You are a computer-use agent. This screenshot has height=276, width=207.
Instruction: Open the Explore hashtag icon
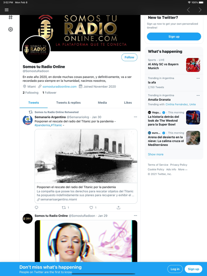[11, 17]
